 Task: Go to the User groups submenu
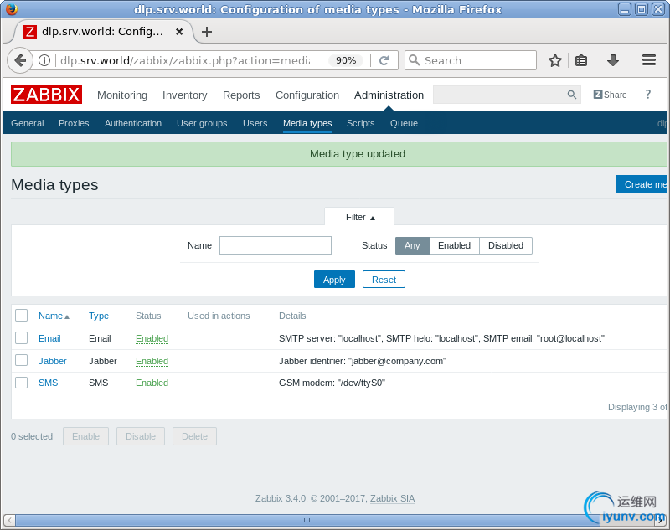click(202, 123)
